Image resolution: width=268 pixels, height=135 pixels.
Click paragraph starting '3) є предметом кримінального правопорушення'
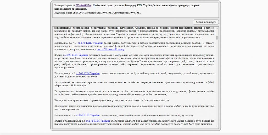[112, 100]
